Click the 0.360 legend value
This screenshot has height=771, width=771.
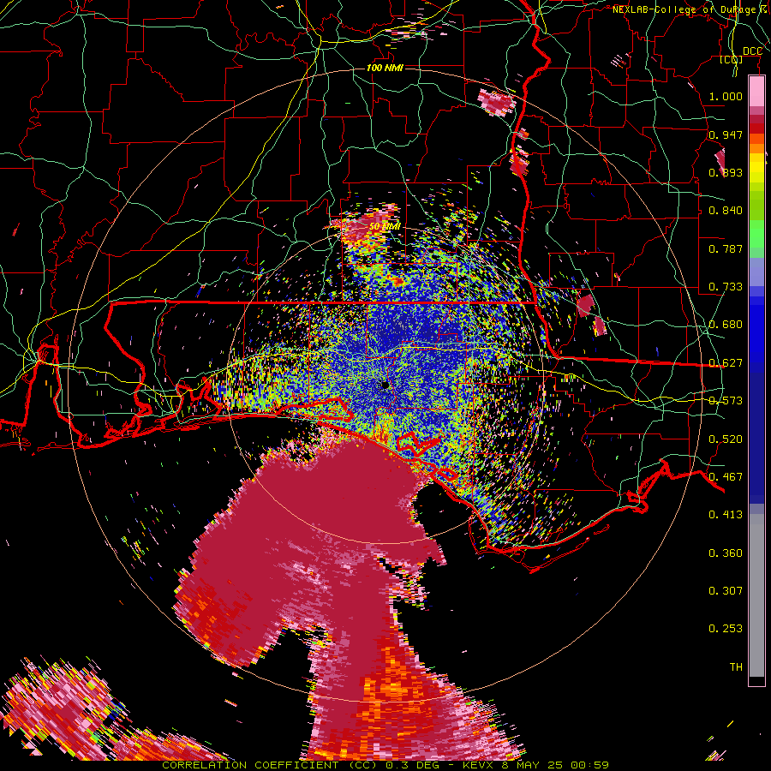click(x=726, y=553)
